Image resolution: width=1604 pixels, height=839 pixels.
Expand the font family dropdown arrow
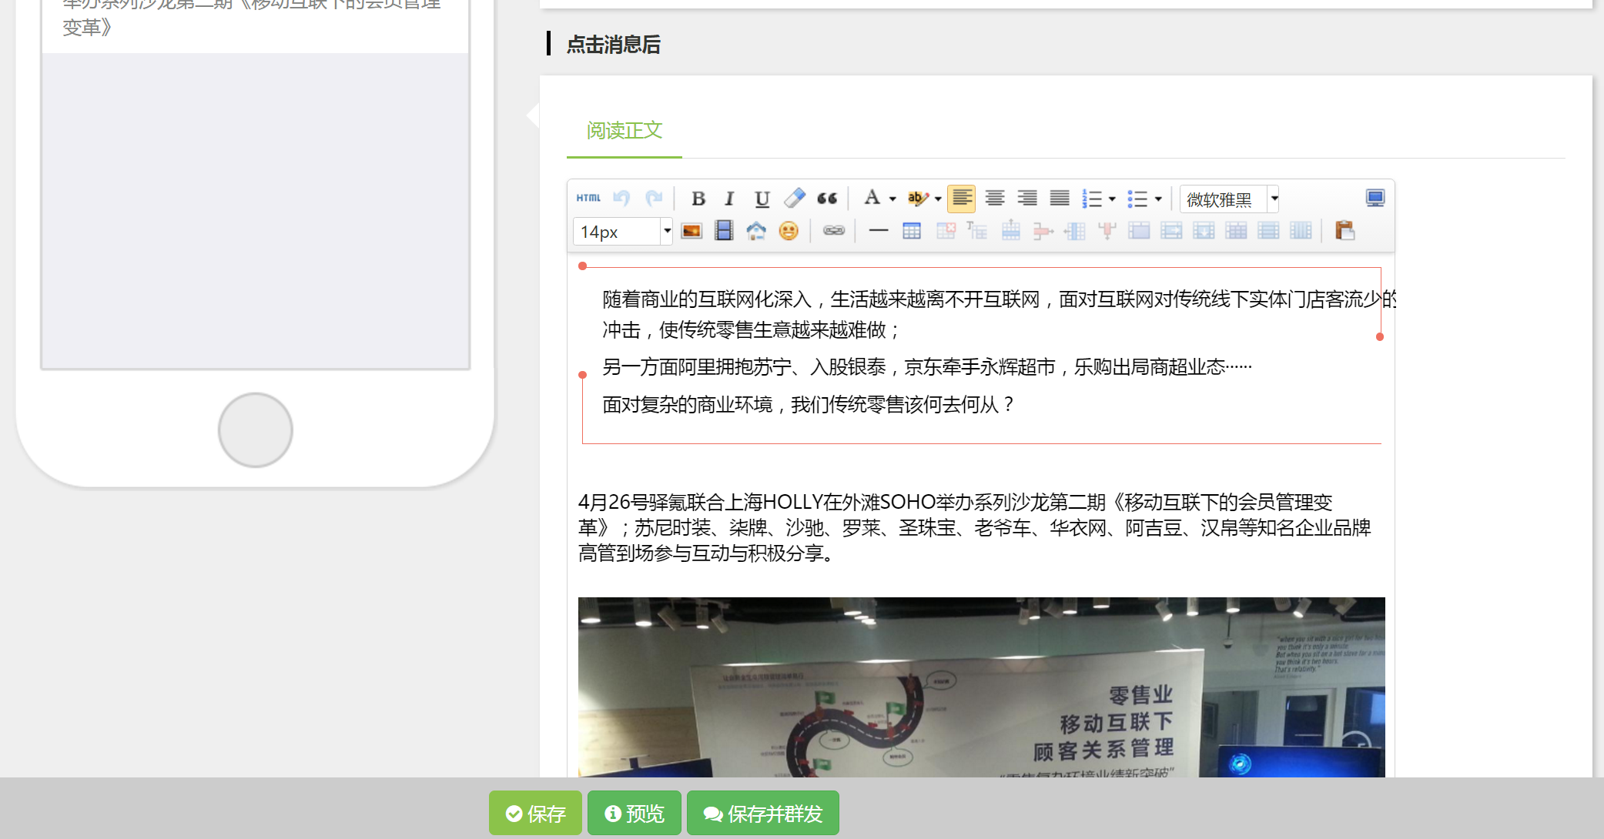click(x=1274, y=199)
